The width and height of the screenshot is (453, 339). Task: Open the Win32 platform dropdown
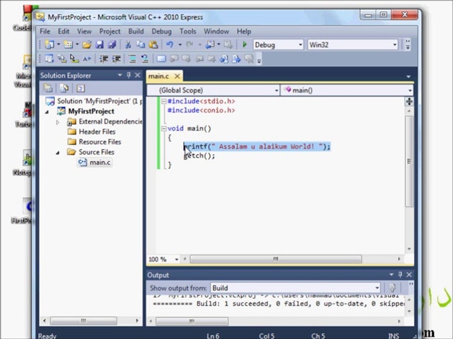pos(394,45)
